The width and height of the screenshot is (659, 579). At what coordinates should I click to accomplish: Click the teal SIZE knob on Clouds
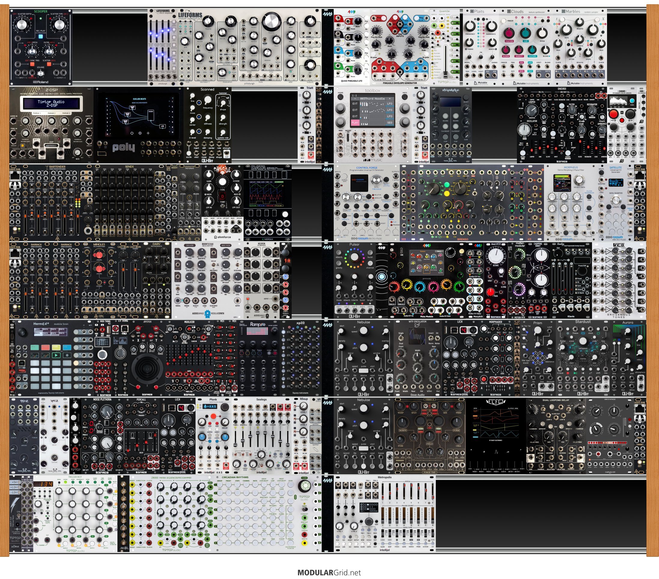point(526,33)
